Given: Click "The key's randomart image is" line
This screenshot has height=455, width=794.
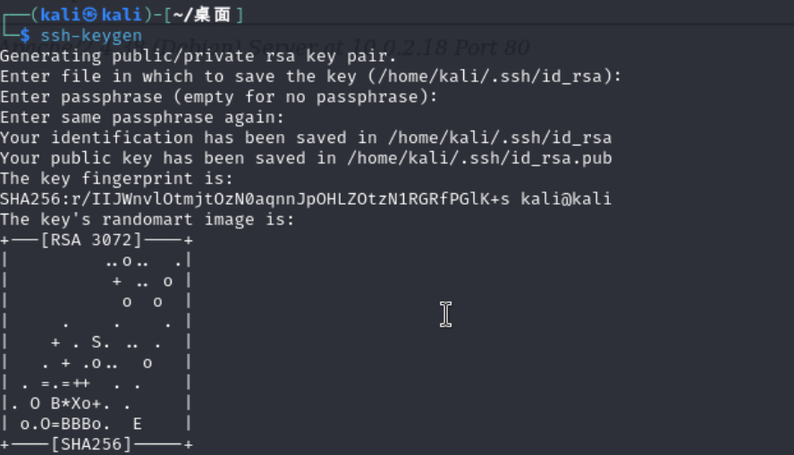Looking at the screenshot, I should pyautogui.click(x=147, y=220).
